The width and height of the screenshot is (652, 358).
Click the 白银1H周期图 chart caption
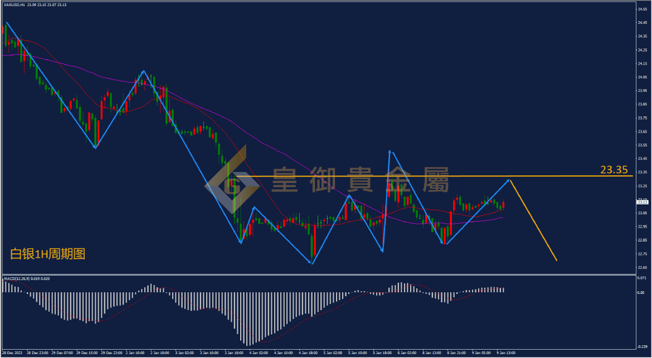click(48, 254)
